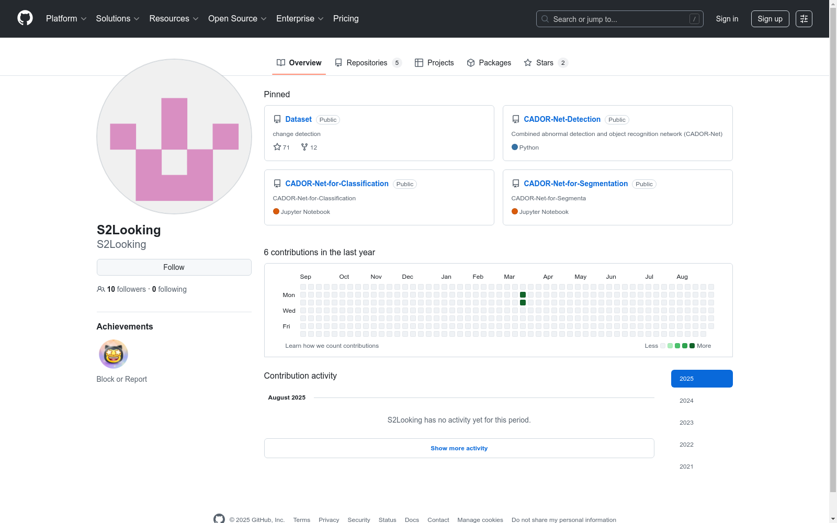
Task: Open the Terms footer link
Action: tap(302, 520)
